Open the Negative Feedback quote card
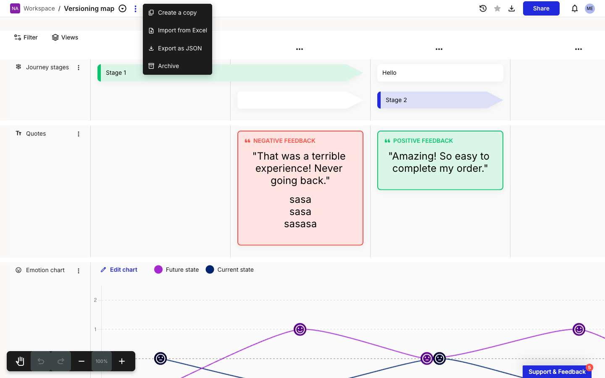Image resolution: width=605 pixels, height=378 pixels. click(x=300, y=188)
